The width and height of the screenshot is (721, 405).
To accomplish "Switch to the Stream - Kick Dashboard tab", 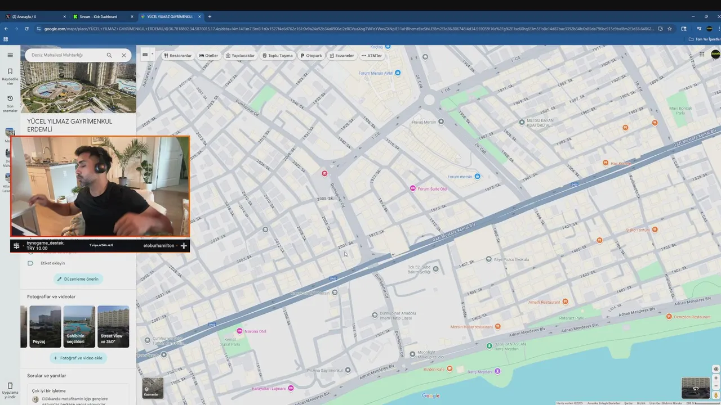I will pyautogui.click(x=103, y=16).
